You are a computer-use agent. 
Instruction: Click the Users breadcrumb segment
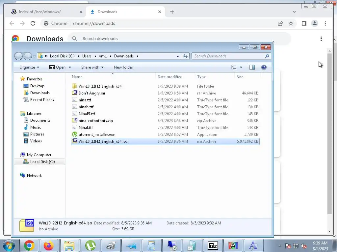[87, 56]
